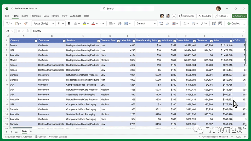Toggle bold formatting
This screenshot has width=251, height=141.
point(69,23)
